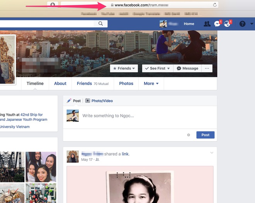Screen dimensions: 255x203
Task: Click the friends audience icon beside May 17
Action: pos(97,159)
